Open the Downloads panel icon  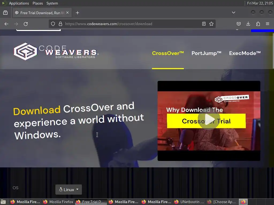248,24
